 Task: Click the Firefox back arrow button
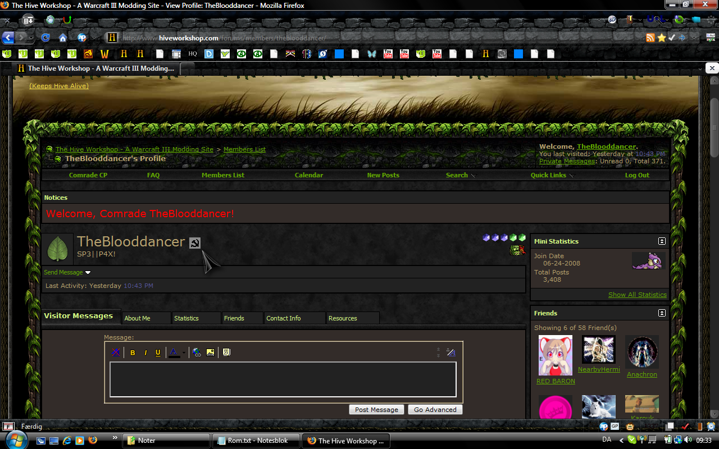(8, 38)
